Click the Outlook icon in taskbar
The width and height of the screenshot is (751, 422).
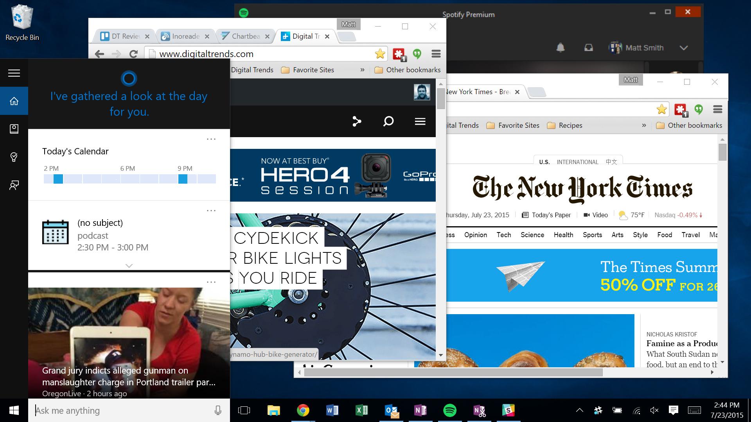(390, 410)
